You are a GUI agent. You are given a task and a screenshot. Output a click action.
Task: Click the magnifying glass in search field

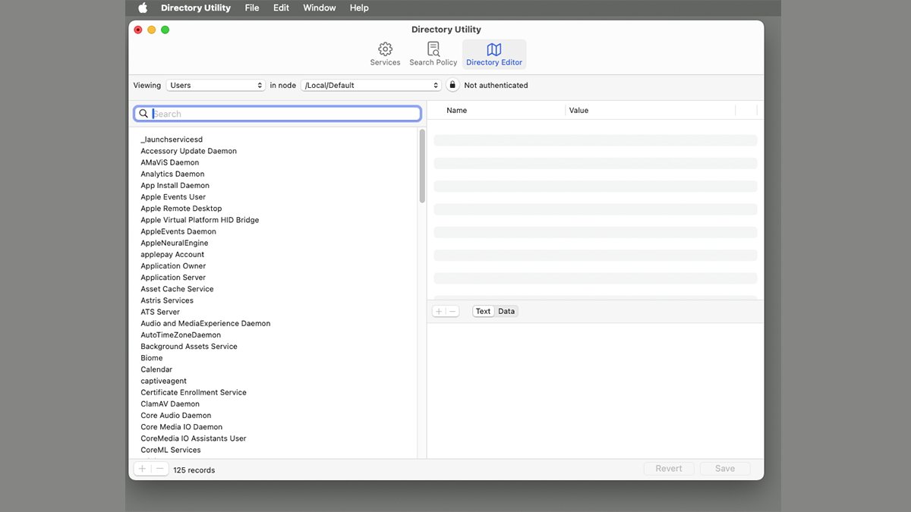point(143,114)
